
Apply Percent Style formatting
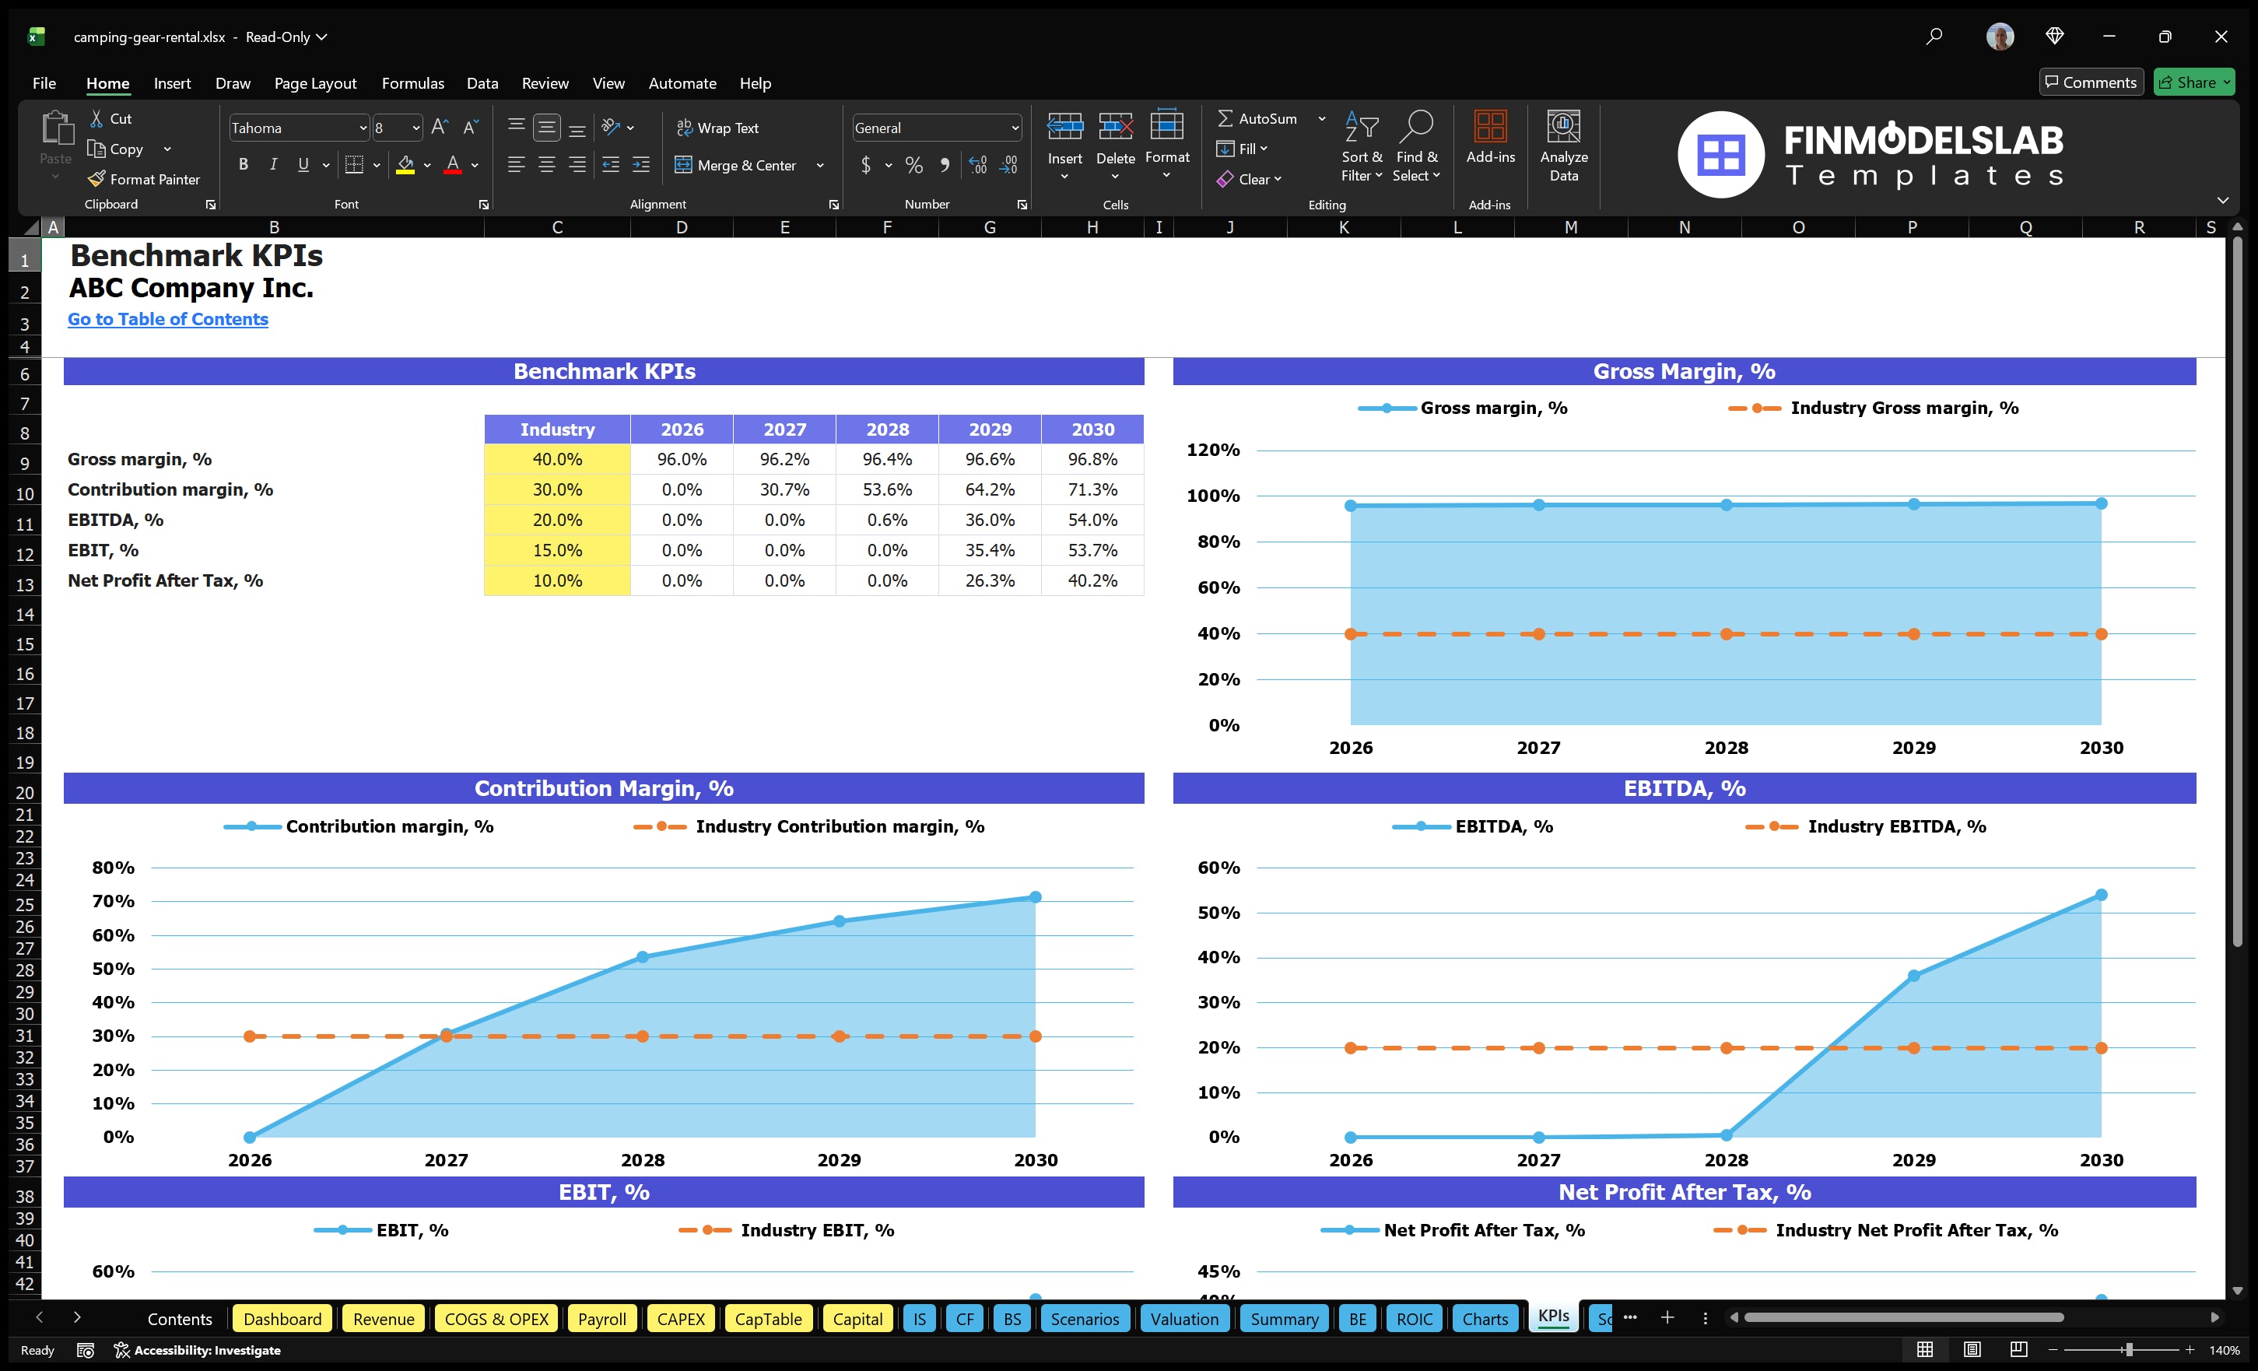click(913, 165)
